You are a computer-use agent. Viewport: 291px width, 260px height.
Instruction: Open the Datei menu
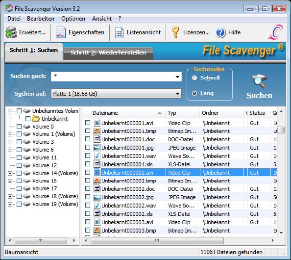pos(14,19)
